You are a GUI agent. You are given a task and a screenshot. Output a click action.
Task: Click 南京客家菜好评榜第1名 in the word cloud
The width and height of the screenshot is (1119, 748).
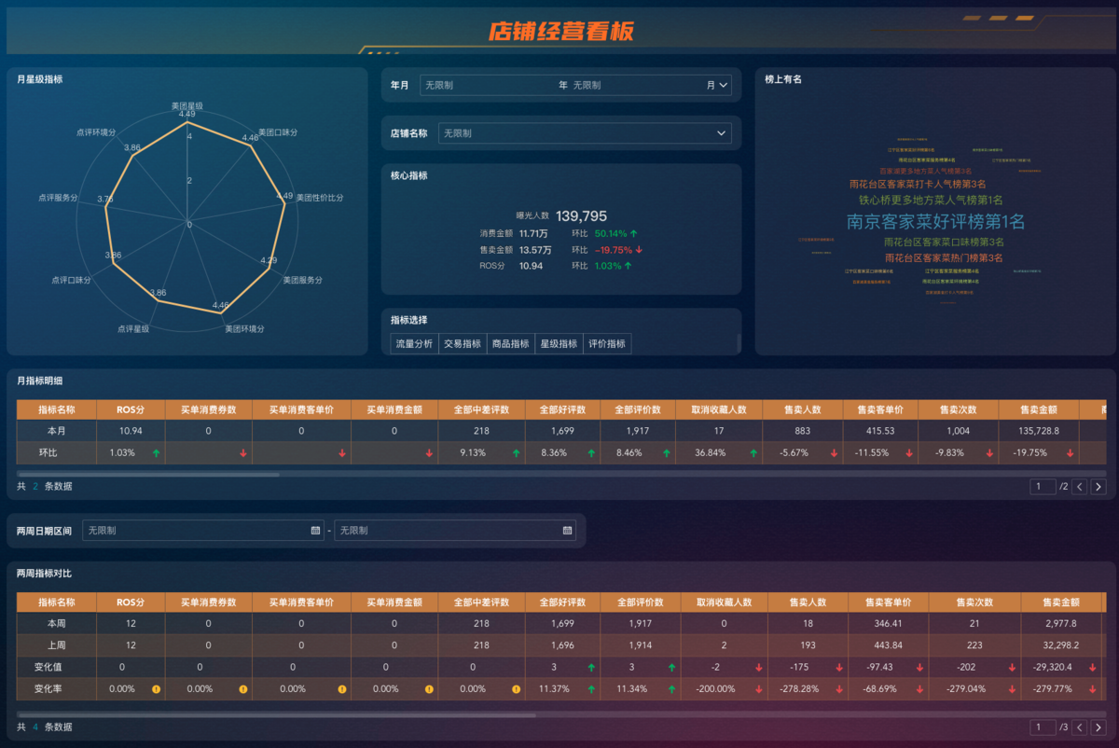tap(934, 221)
